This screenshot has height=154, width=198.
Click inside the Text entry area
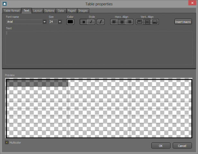(x=99, y=48)
